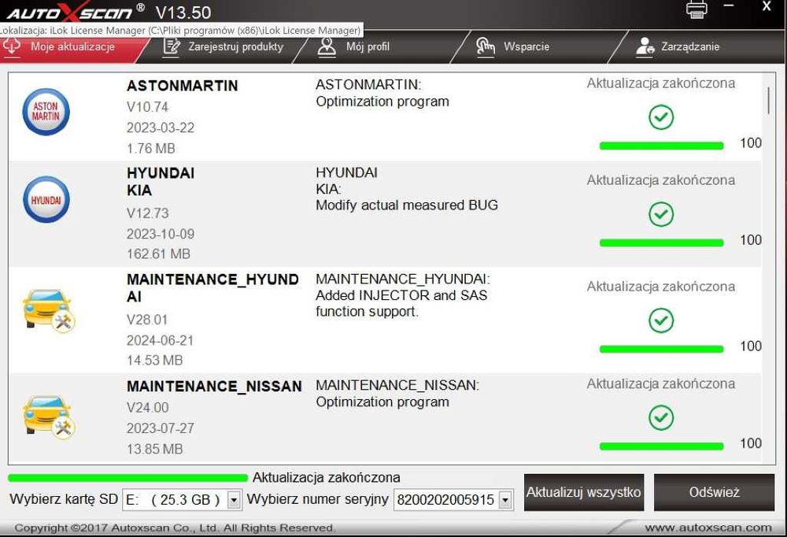The height and width of the screenshot is (537, 787).
Task: Click the AUTOXSCAN logo in title bar
Action: pyautogui.click(x=76, y=12)
